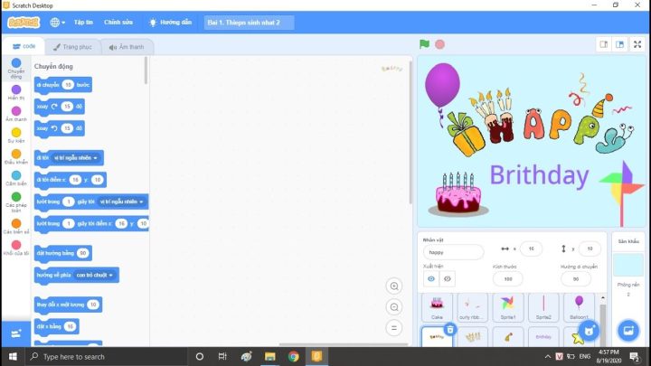Open the language globe dropdown
The width and height of the screenshot is (651, 366).
(x=57, y=22)
